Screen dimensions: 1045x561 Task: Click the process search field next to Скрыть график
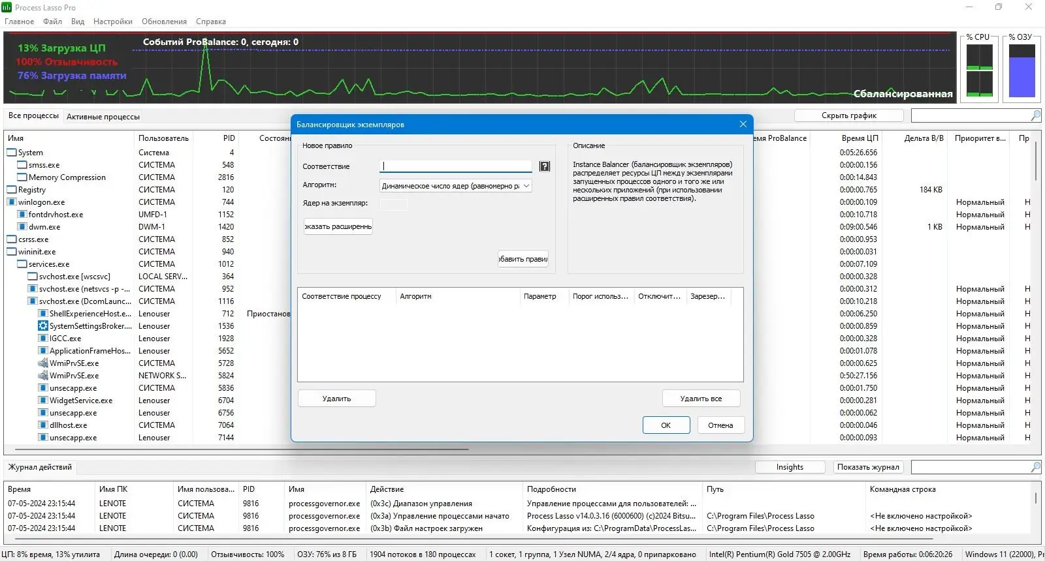click(971, 115)
